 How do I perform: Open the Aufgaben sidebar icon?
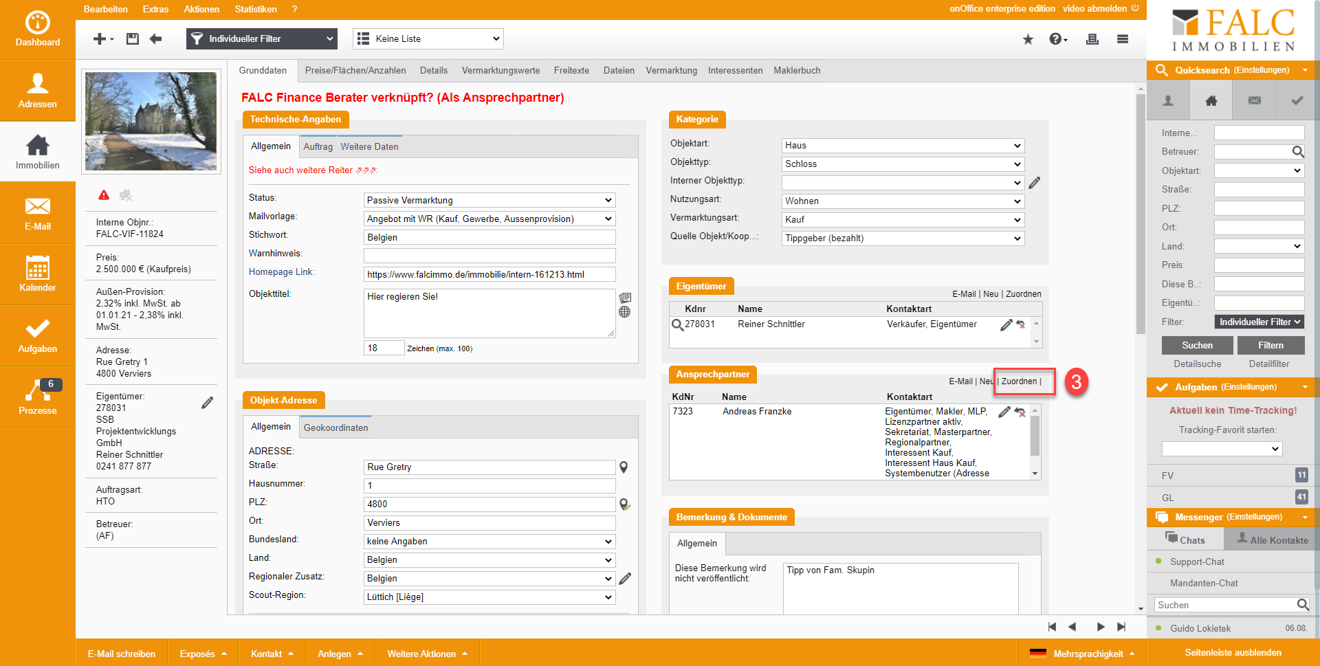(x=37, y=335)
